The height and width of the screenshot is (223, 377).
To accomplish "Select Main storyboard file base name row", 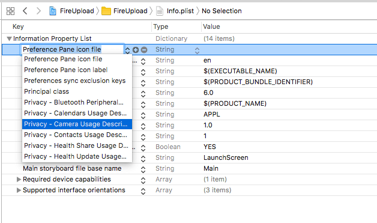I will (72, 168).
